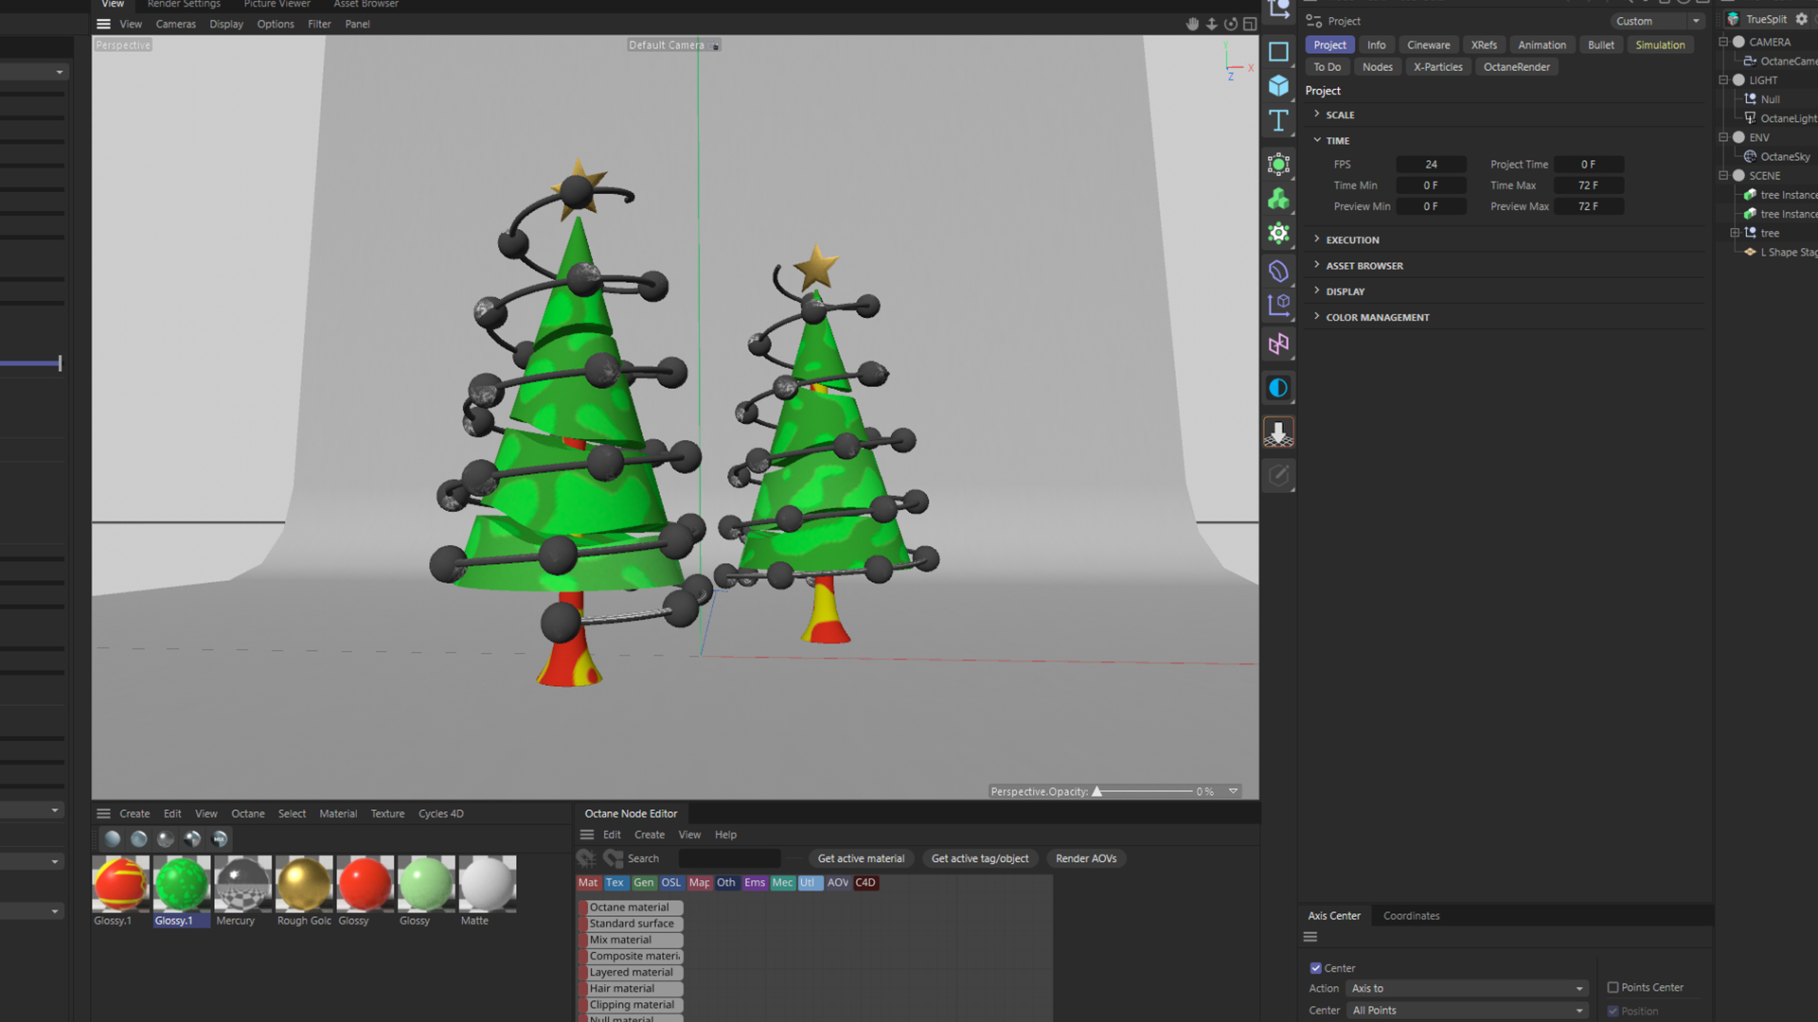Collapse the CAMERA group in object tree

tap(1723, 42)
